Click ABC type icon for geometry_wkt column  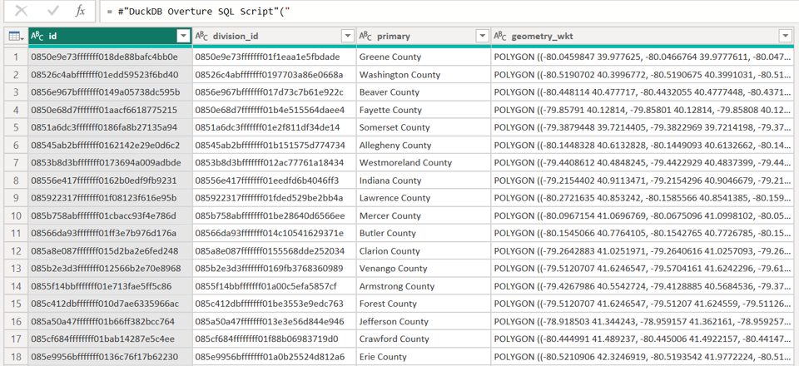[x=500, y=36]
